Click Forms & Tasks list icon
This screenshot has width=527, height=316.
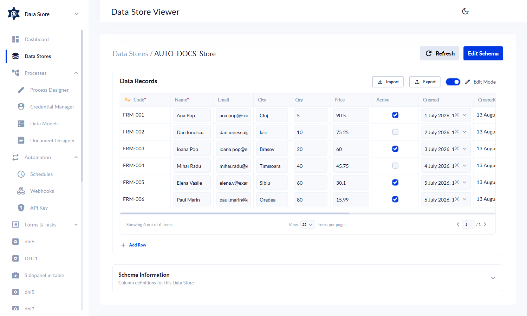[15, 224]
